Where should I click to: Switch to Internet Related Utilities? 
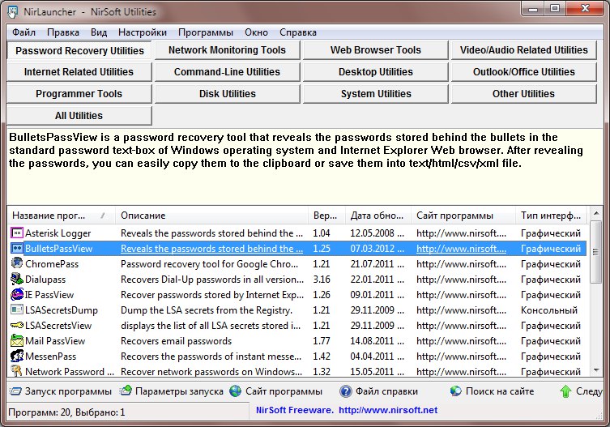point(79,72)
